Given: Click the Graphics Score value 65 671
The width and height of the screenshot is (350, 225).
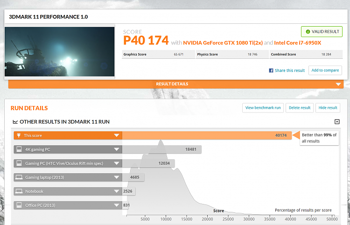Looking at the screenshot, I should pyautogui.click(x=179, y=54).
